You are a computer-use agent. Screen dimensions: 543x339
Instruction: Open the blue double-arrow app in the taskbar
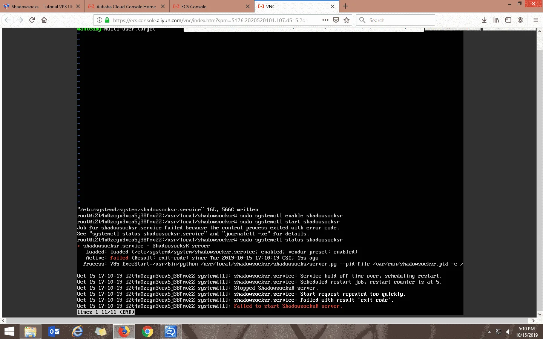(x=171, y=331)
